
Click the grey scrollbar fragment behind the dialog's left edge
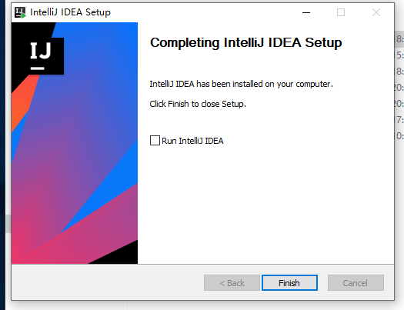(8, 224)
